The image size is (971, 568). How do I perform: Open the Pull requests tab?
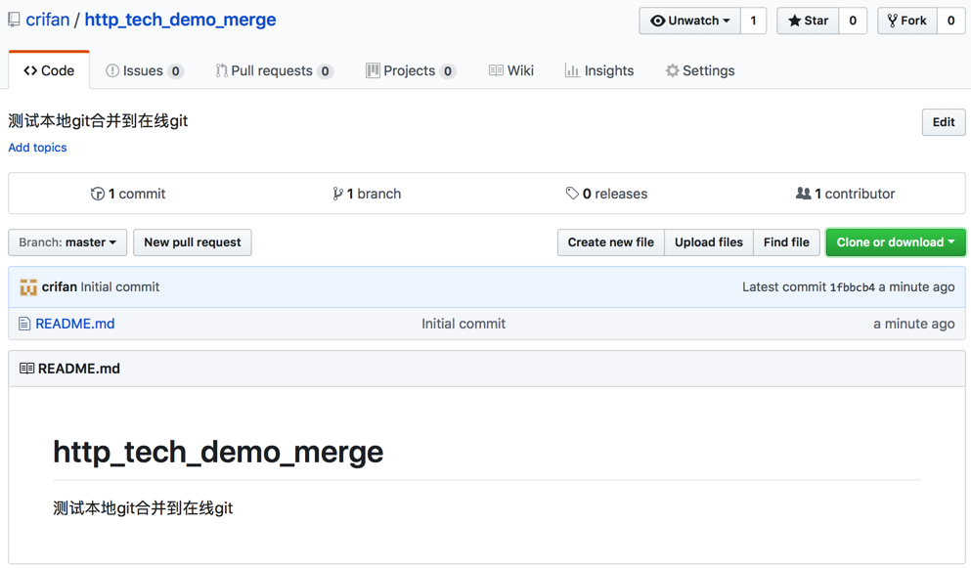click(274, 70)
